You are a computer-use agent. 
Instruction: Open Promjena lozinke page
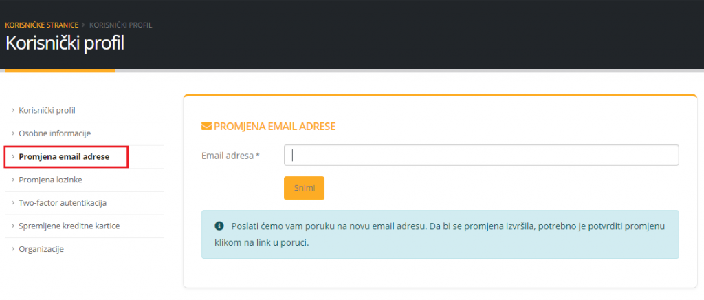tap(51, 180)
